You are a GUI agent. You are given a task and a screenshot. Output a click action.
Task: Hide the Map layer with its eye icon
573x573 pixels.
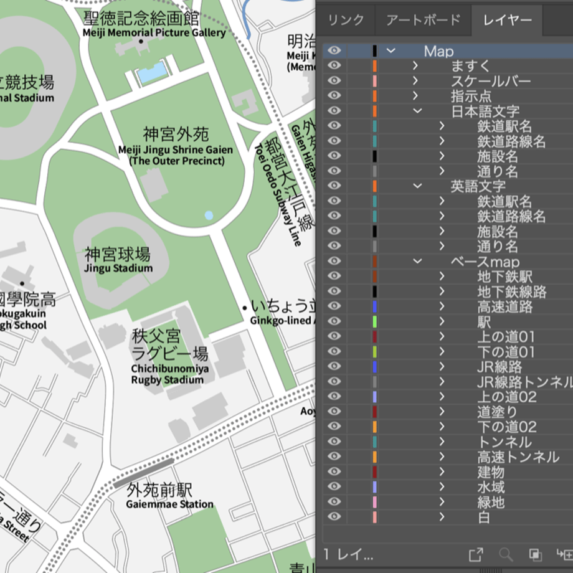pyautogui.click(x=334, y=50)
